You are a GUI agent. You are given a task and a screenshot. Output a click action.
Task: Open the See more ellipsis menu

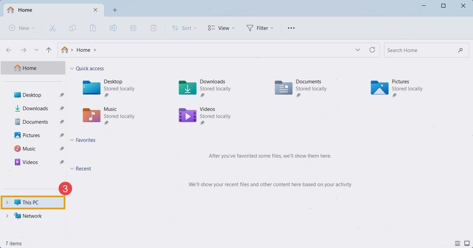coord(291,28)
